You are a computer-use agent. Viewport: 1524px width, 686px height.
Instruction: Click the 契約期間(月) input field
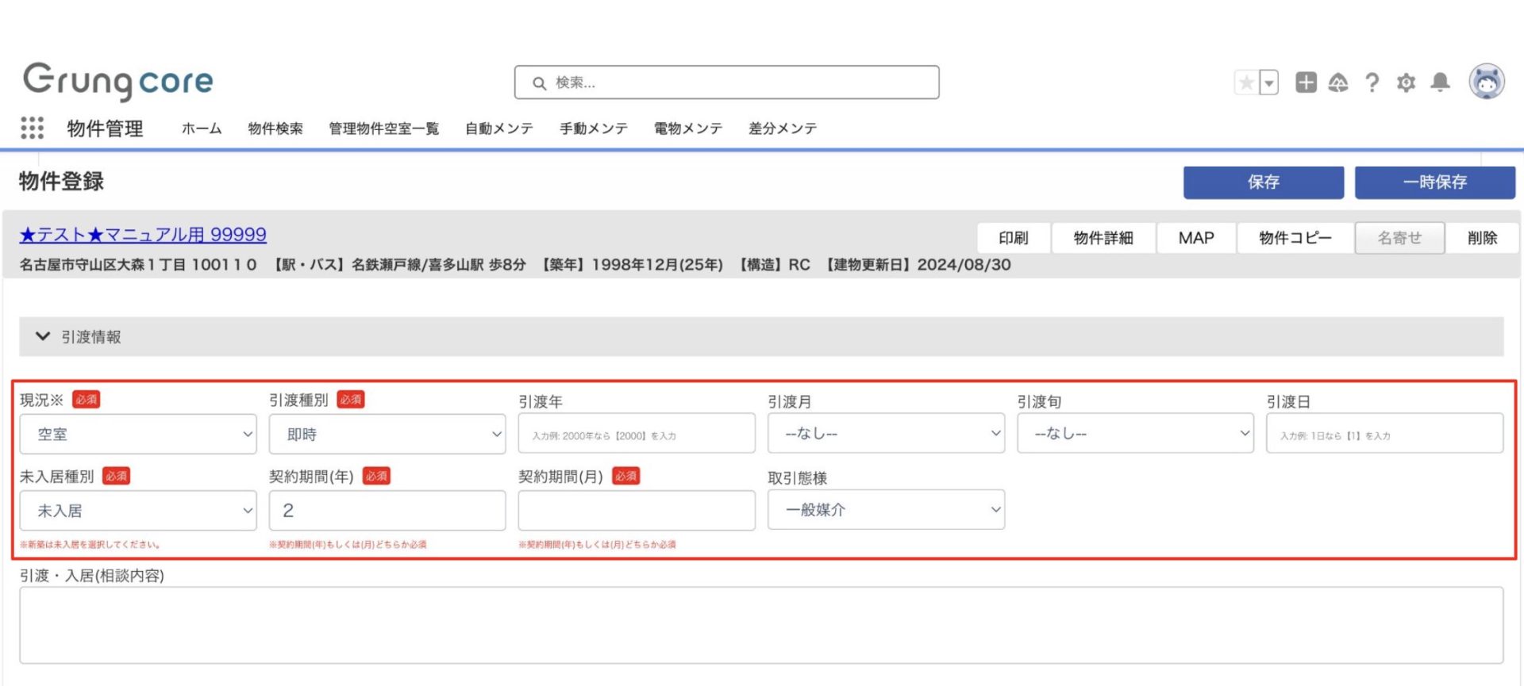[x=636, y=510]
